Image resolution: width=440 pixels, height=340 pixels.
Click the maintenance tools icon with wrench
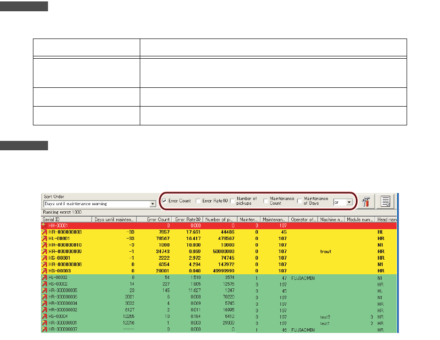(366, 202)
